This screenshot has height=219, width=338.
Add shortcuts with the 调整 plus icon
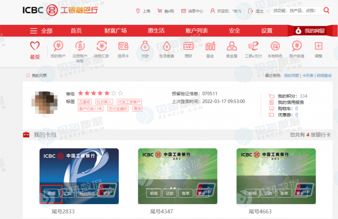pos(319,46)
